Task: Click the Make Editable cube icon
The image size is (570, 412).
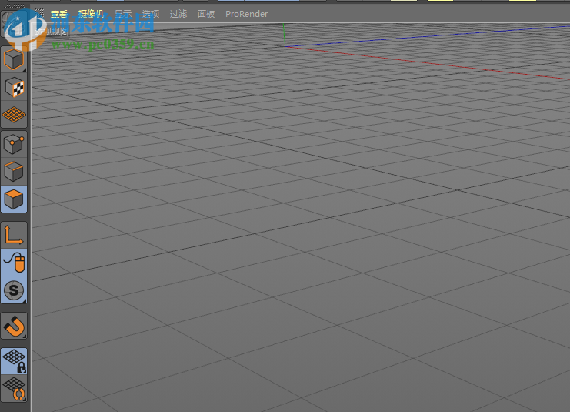Action: 14,59
